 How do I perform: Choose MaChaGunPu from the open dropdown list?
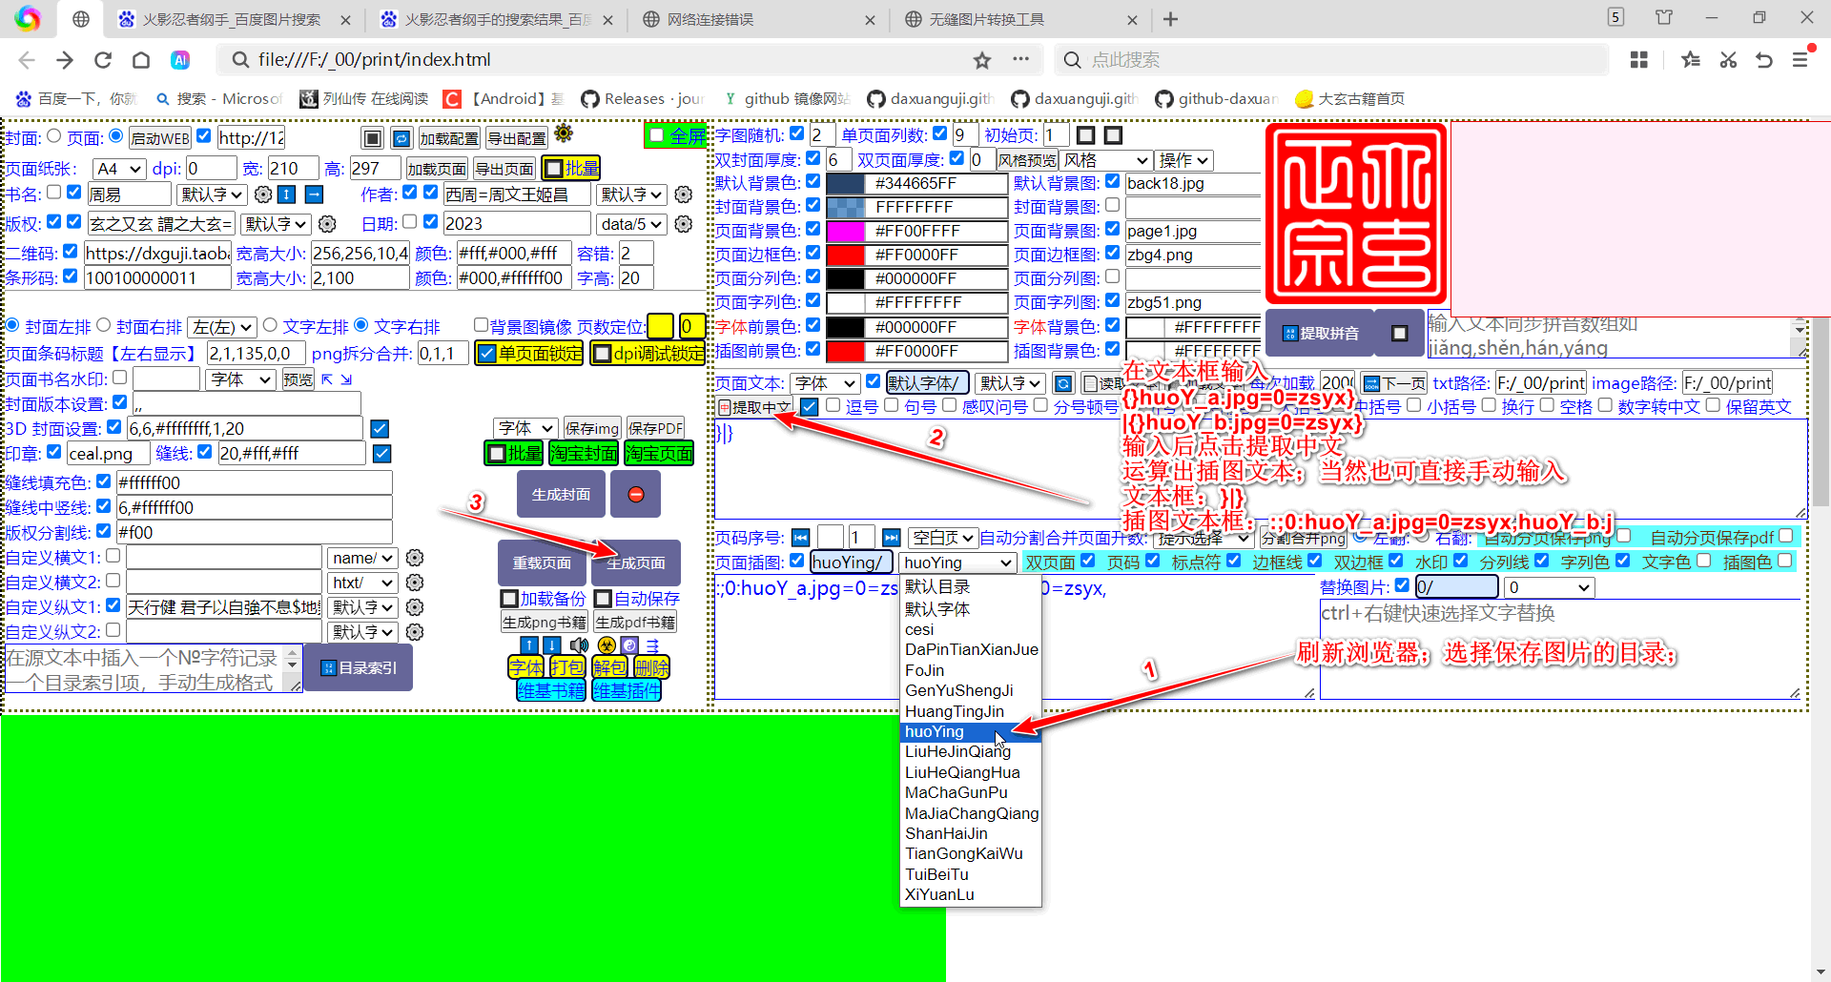[x=956, y=792]
